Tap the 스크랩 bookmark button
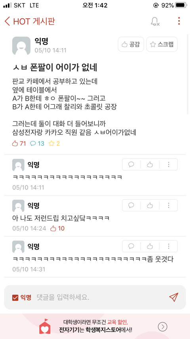This screenshot has width=190, height=339. [162, 44]
